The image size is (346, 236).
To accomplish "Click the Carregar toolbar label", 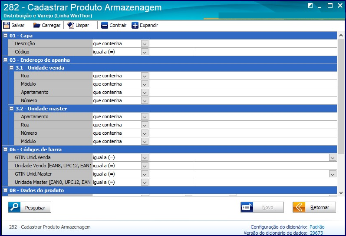I will [x=51, y=25].
